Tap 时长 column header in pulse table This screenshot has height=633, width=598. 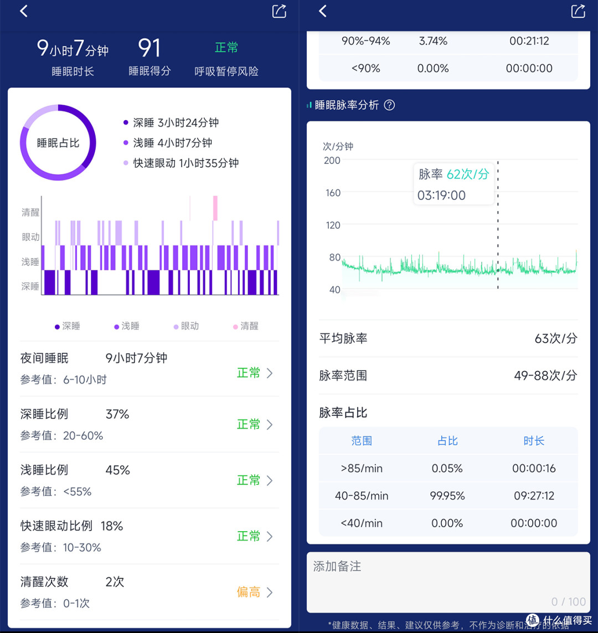[x=534, y=441]
